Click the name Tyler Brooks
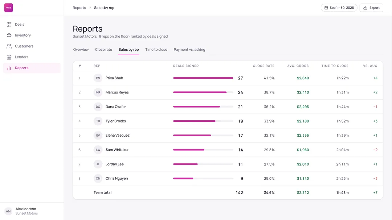This screenshot has width=392, height=220. click(x=115, y=121)
